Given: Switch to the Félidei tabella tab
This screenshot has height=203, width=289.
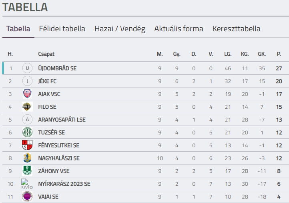Looking at the screenshot, I should point(62,29).
